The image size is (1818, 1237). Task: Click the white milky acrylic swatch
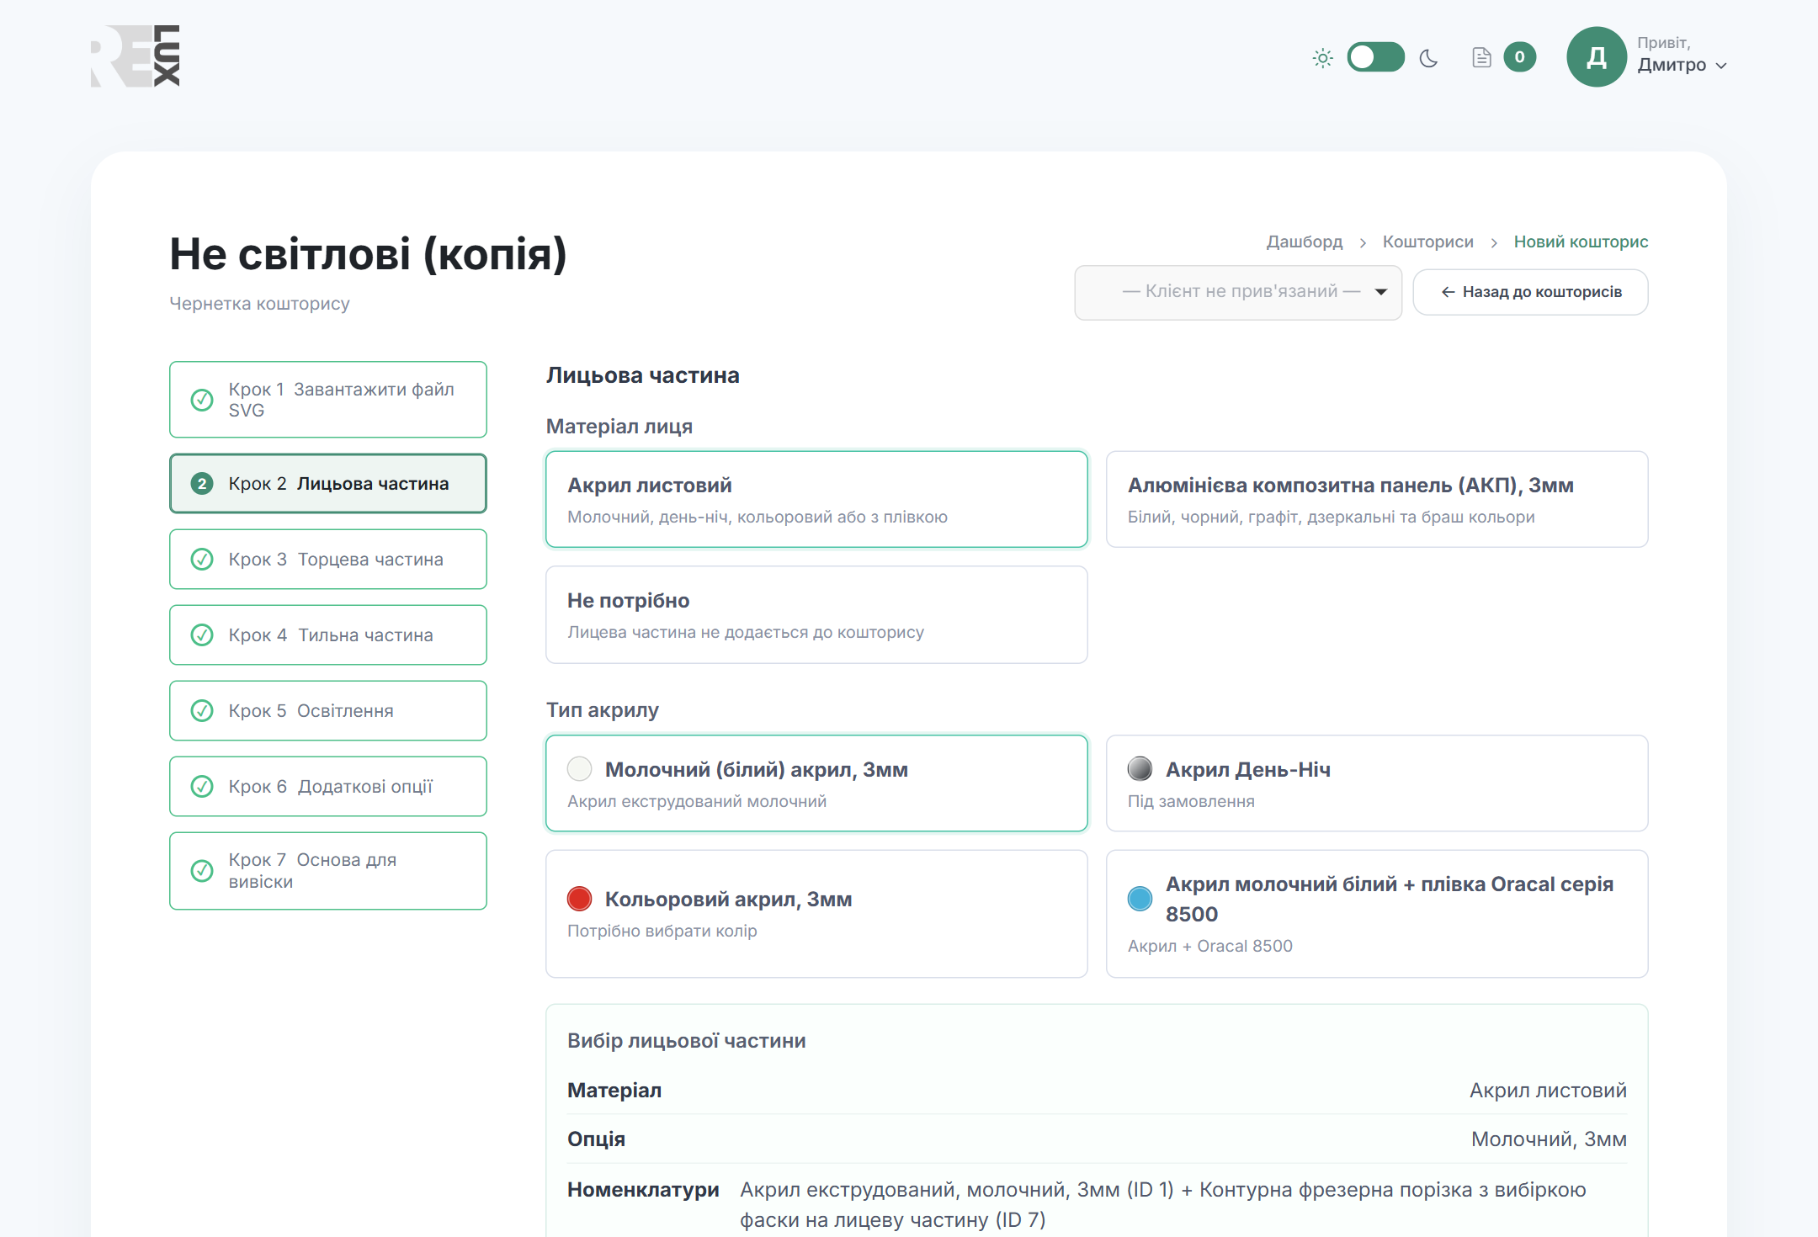point(579,768)
